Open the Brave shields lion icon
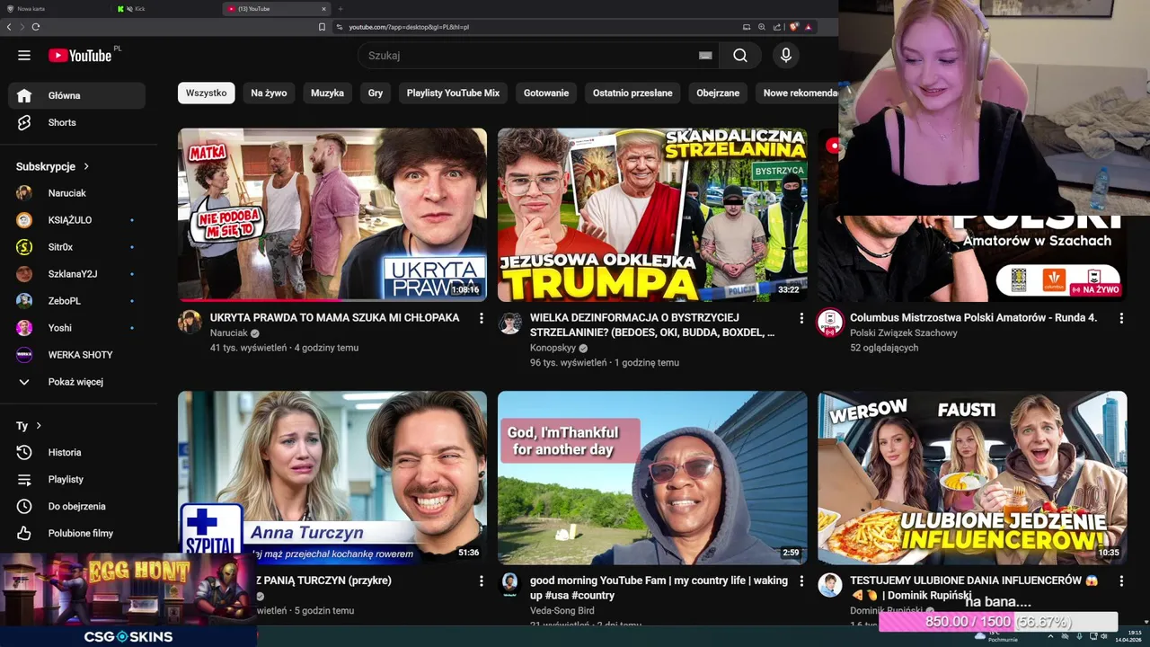 click(x=794, y=27)
